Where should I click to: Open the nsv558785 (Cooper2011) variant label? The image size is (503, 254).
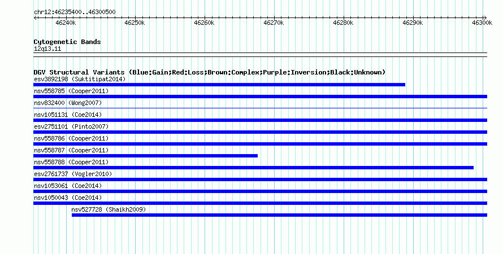click(x=71, y=91)
